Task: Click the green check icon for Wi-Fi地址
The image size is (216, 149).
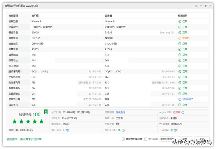Action: 180,66
